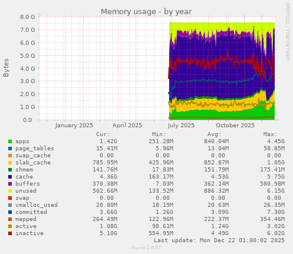Click the unused lime legend swatch
293x254 pixels.
tap(10, 191)
